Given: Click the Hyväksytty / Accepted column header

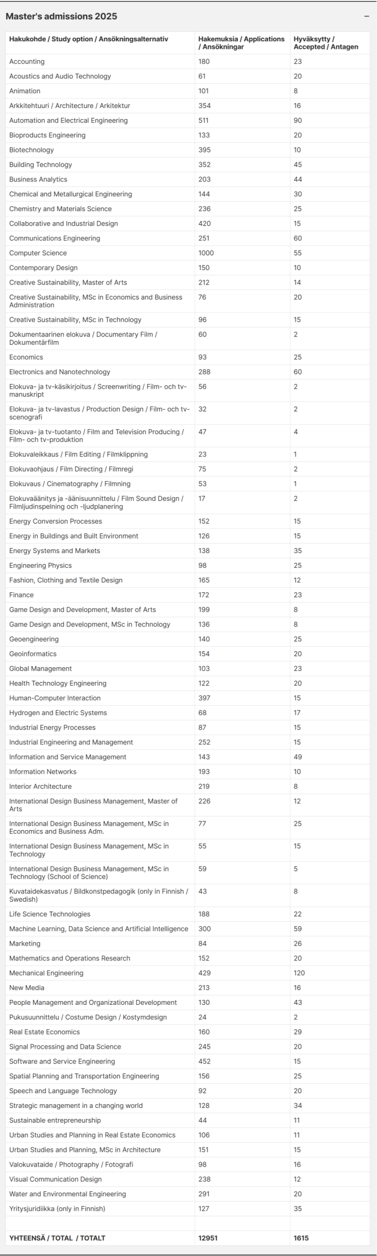Looking at the screenshot, I should point(326,43).
